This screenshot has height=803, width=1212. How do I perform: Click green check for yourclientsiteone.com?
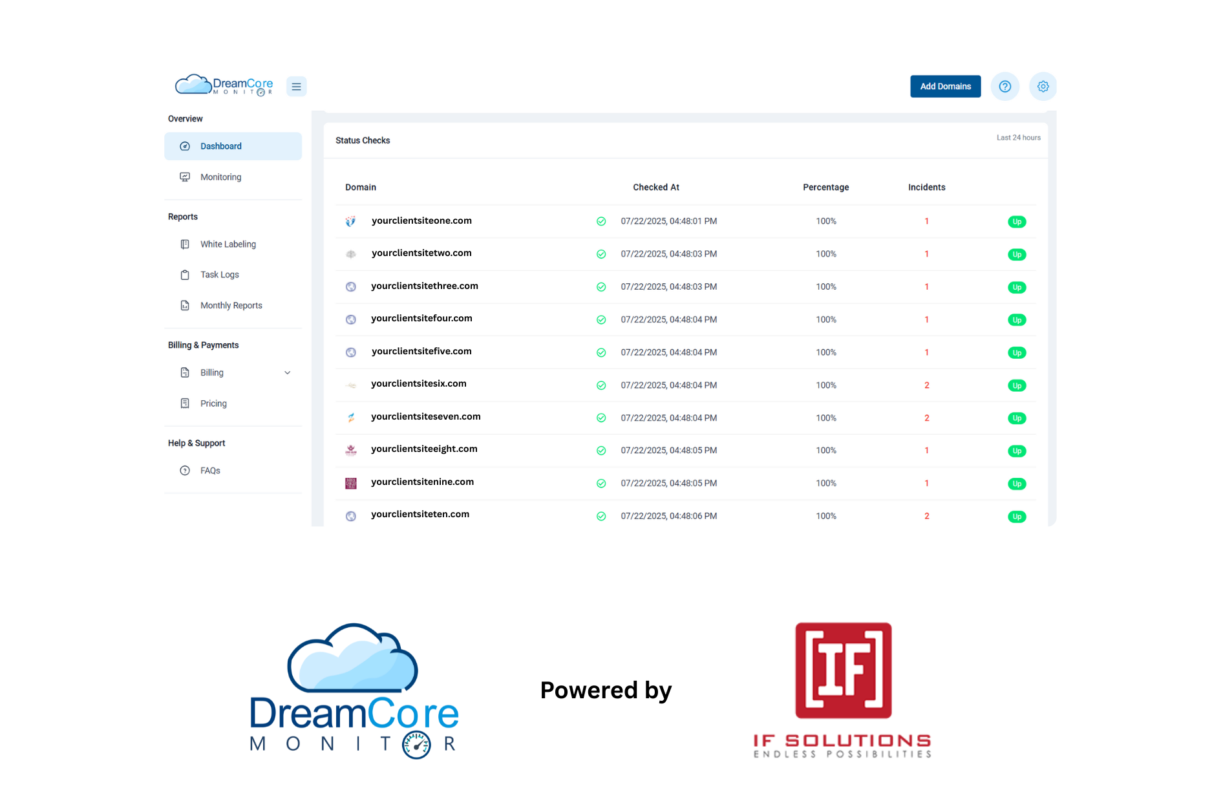tap(601, 221)
